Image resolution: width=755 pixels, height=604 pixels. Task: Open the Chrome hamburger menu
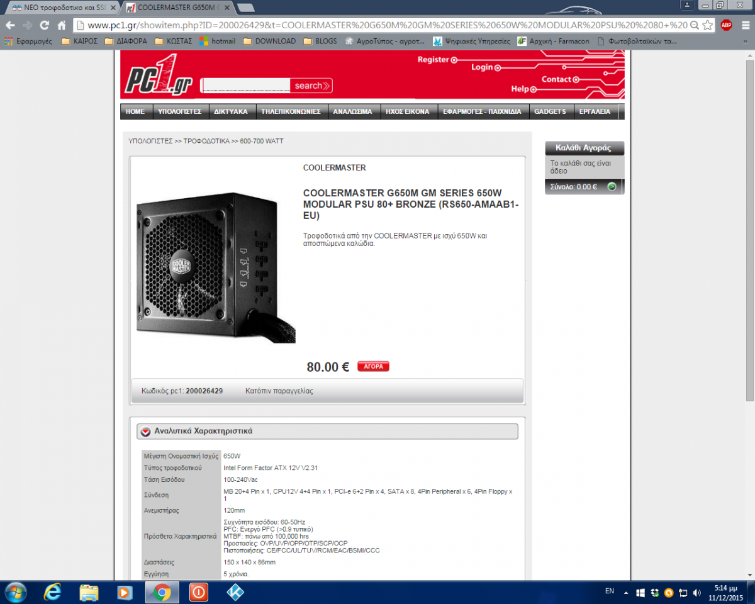744,25
